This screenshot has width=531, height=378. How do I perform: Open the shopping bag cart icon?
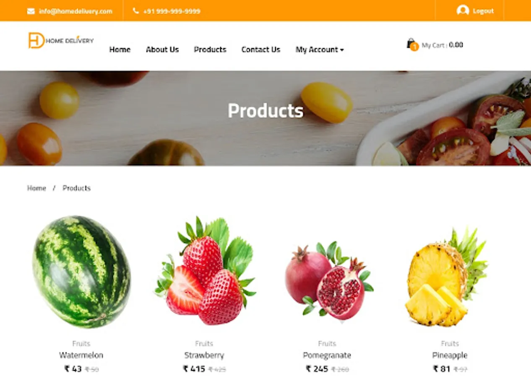pos(412,44)
